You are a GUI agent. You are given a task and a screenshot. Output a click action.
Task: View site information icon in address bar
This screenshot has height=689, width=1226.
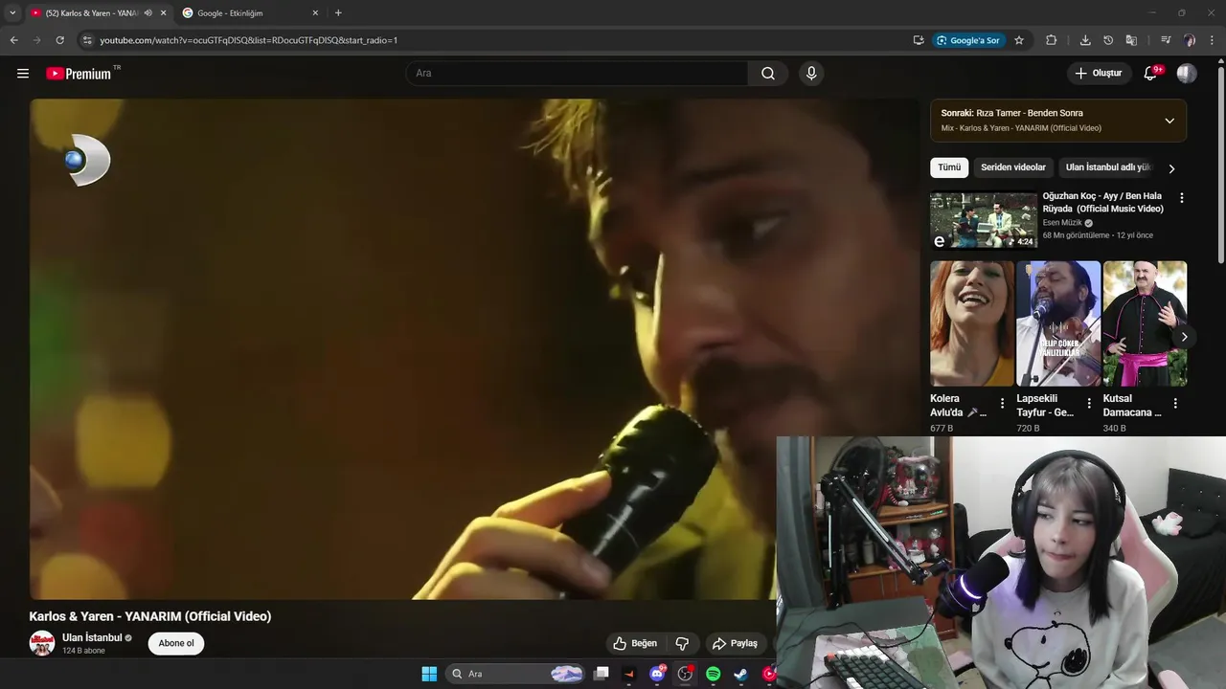click(87, 40)
